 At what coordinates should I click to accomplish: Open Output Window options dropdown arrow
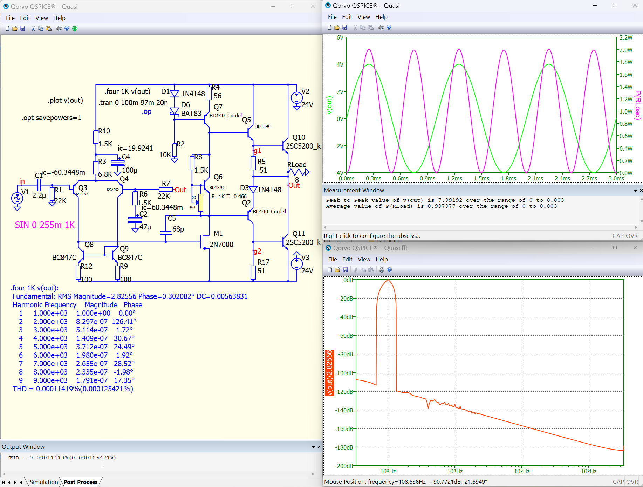point(313,447)
